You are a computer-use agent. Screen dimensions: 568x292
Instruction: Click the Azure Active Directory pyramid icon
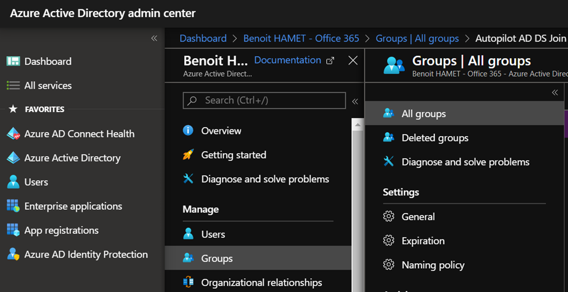13,158
